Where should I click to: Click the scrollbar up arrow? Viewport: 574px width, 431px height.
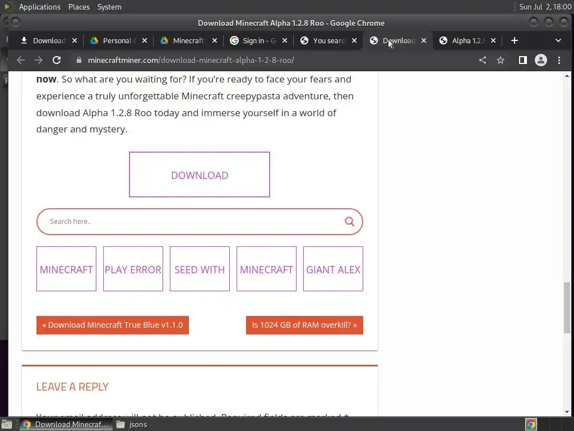[x=567, y=76]
